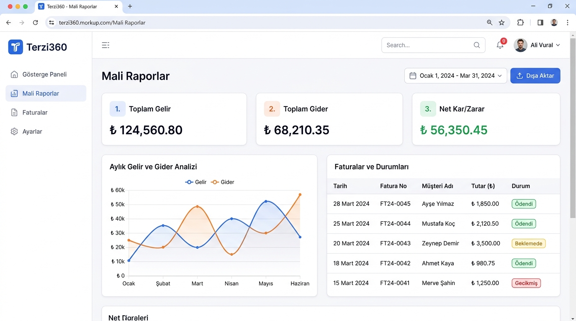Click the ₺ 124,560.80 total income value
The height and width of the screenshot is (321, 576).
[x=146, y=130]
